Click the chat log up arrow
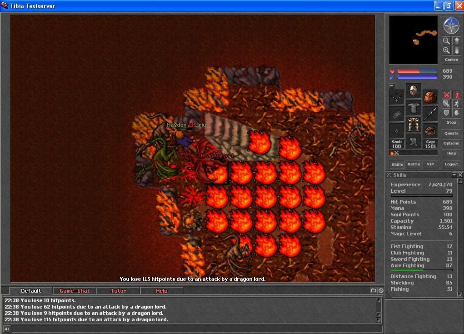Image resolution: width=464 pixels, height=334 pixels. (x=379, y=300)
